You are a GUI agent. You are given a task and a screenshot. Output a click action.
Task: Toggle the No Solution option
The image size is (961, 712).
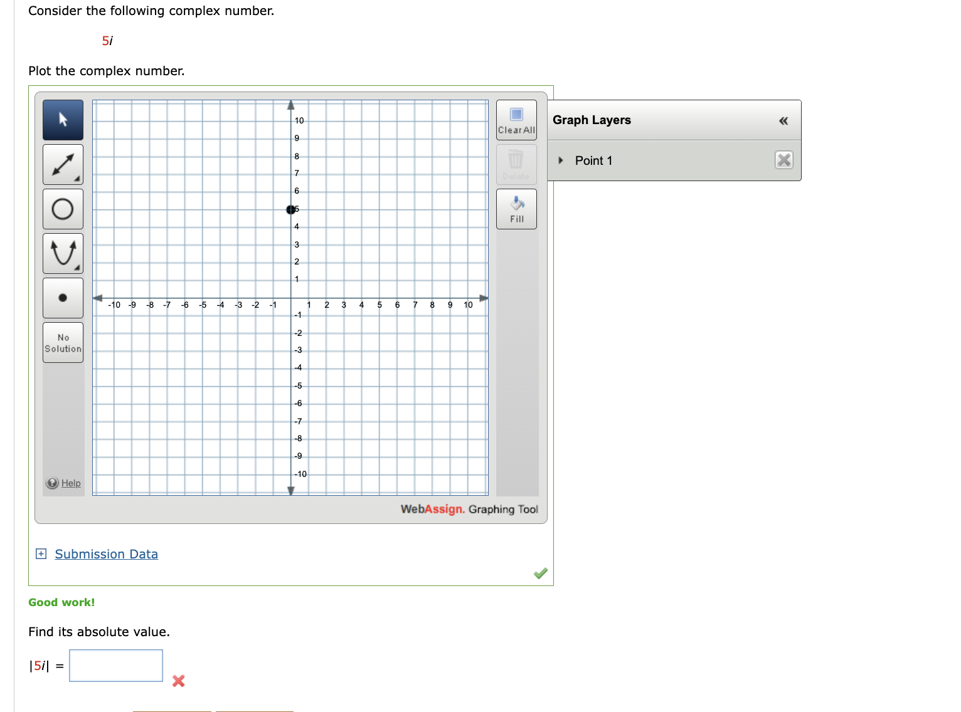(62, 342)
